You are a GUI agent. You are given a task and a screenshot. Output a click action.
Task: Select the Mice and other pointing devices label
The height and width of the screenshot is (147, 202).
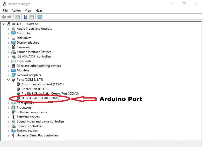point(39,66)
